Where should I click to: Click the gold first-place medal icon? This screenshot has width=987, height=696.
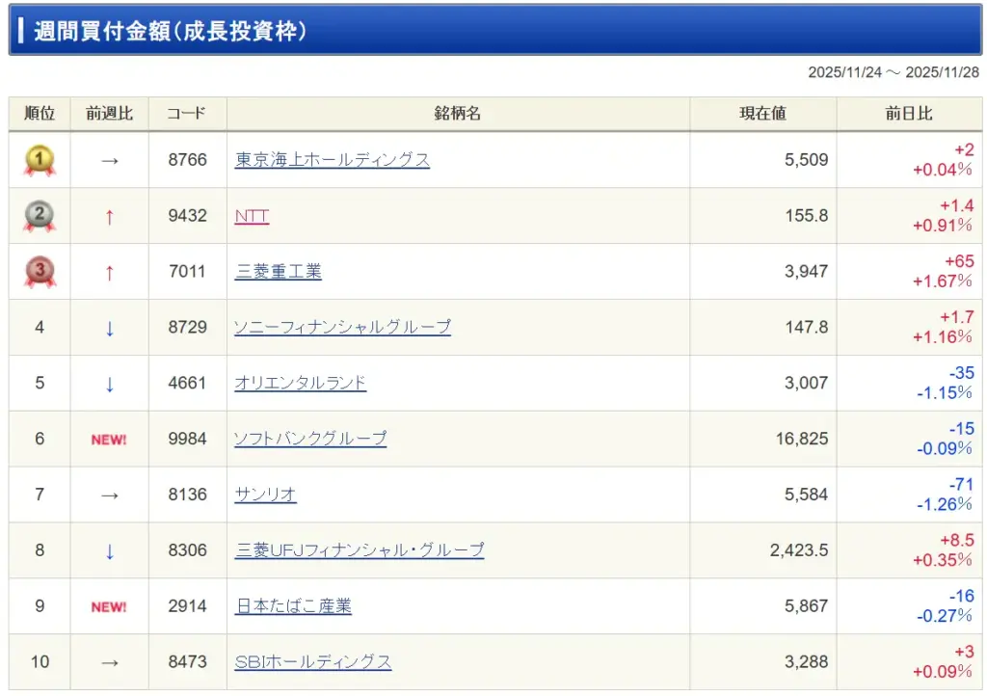(40, 160)
